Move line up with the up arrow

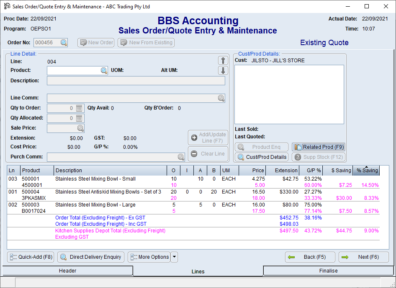pos(223,61)
